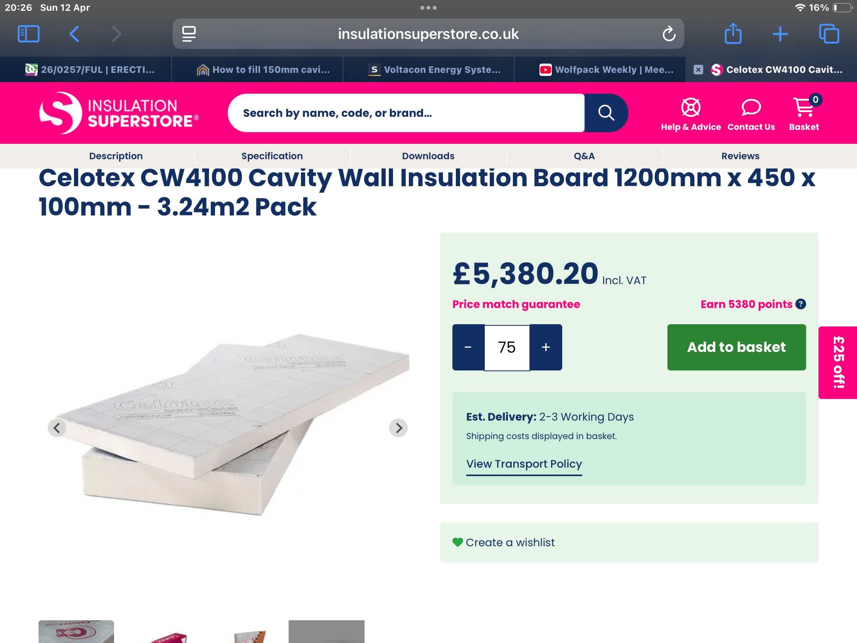Open View Transport Policy link
The image size is (857, 643).
[x=524, y=464]
